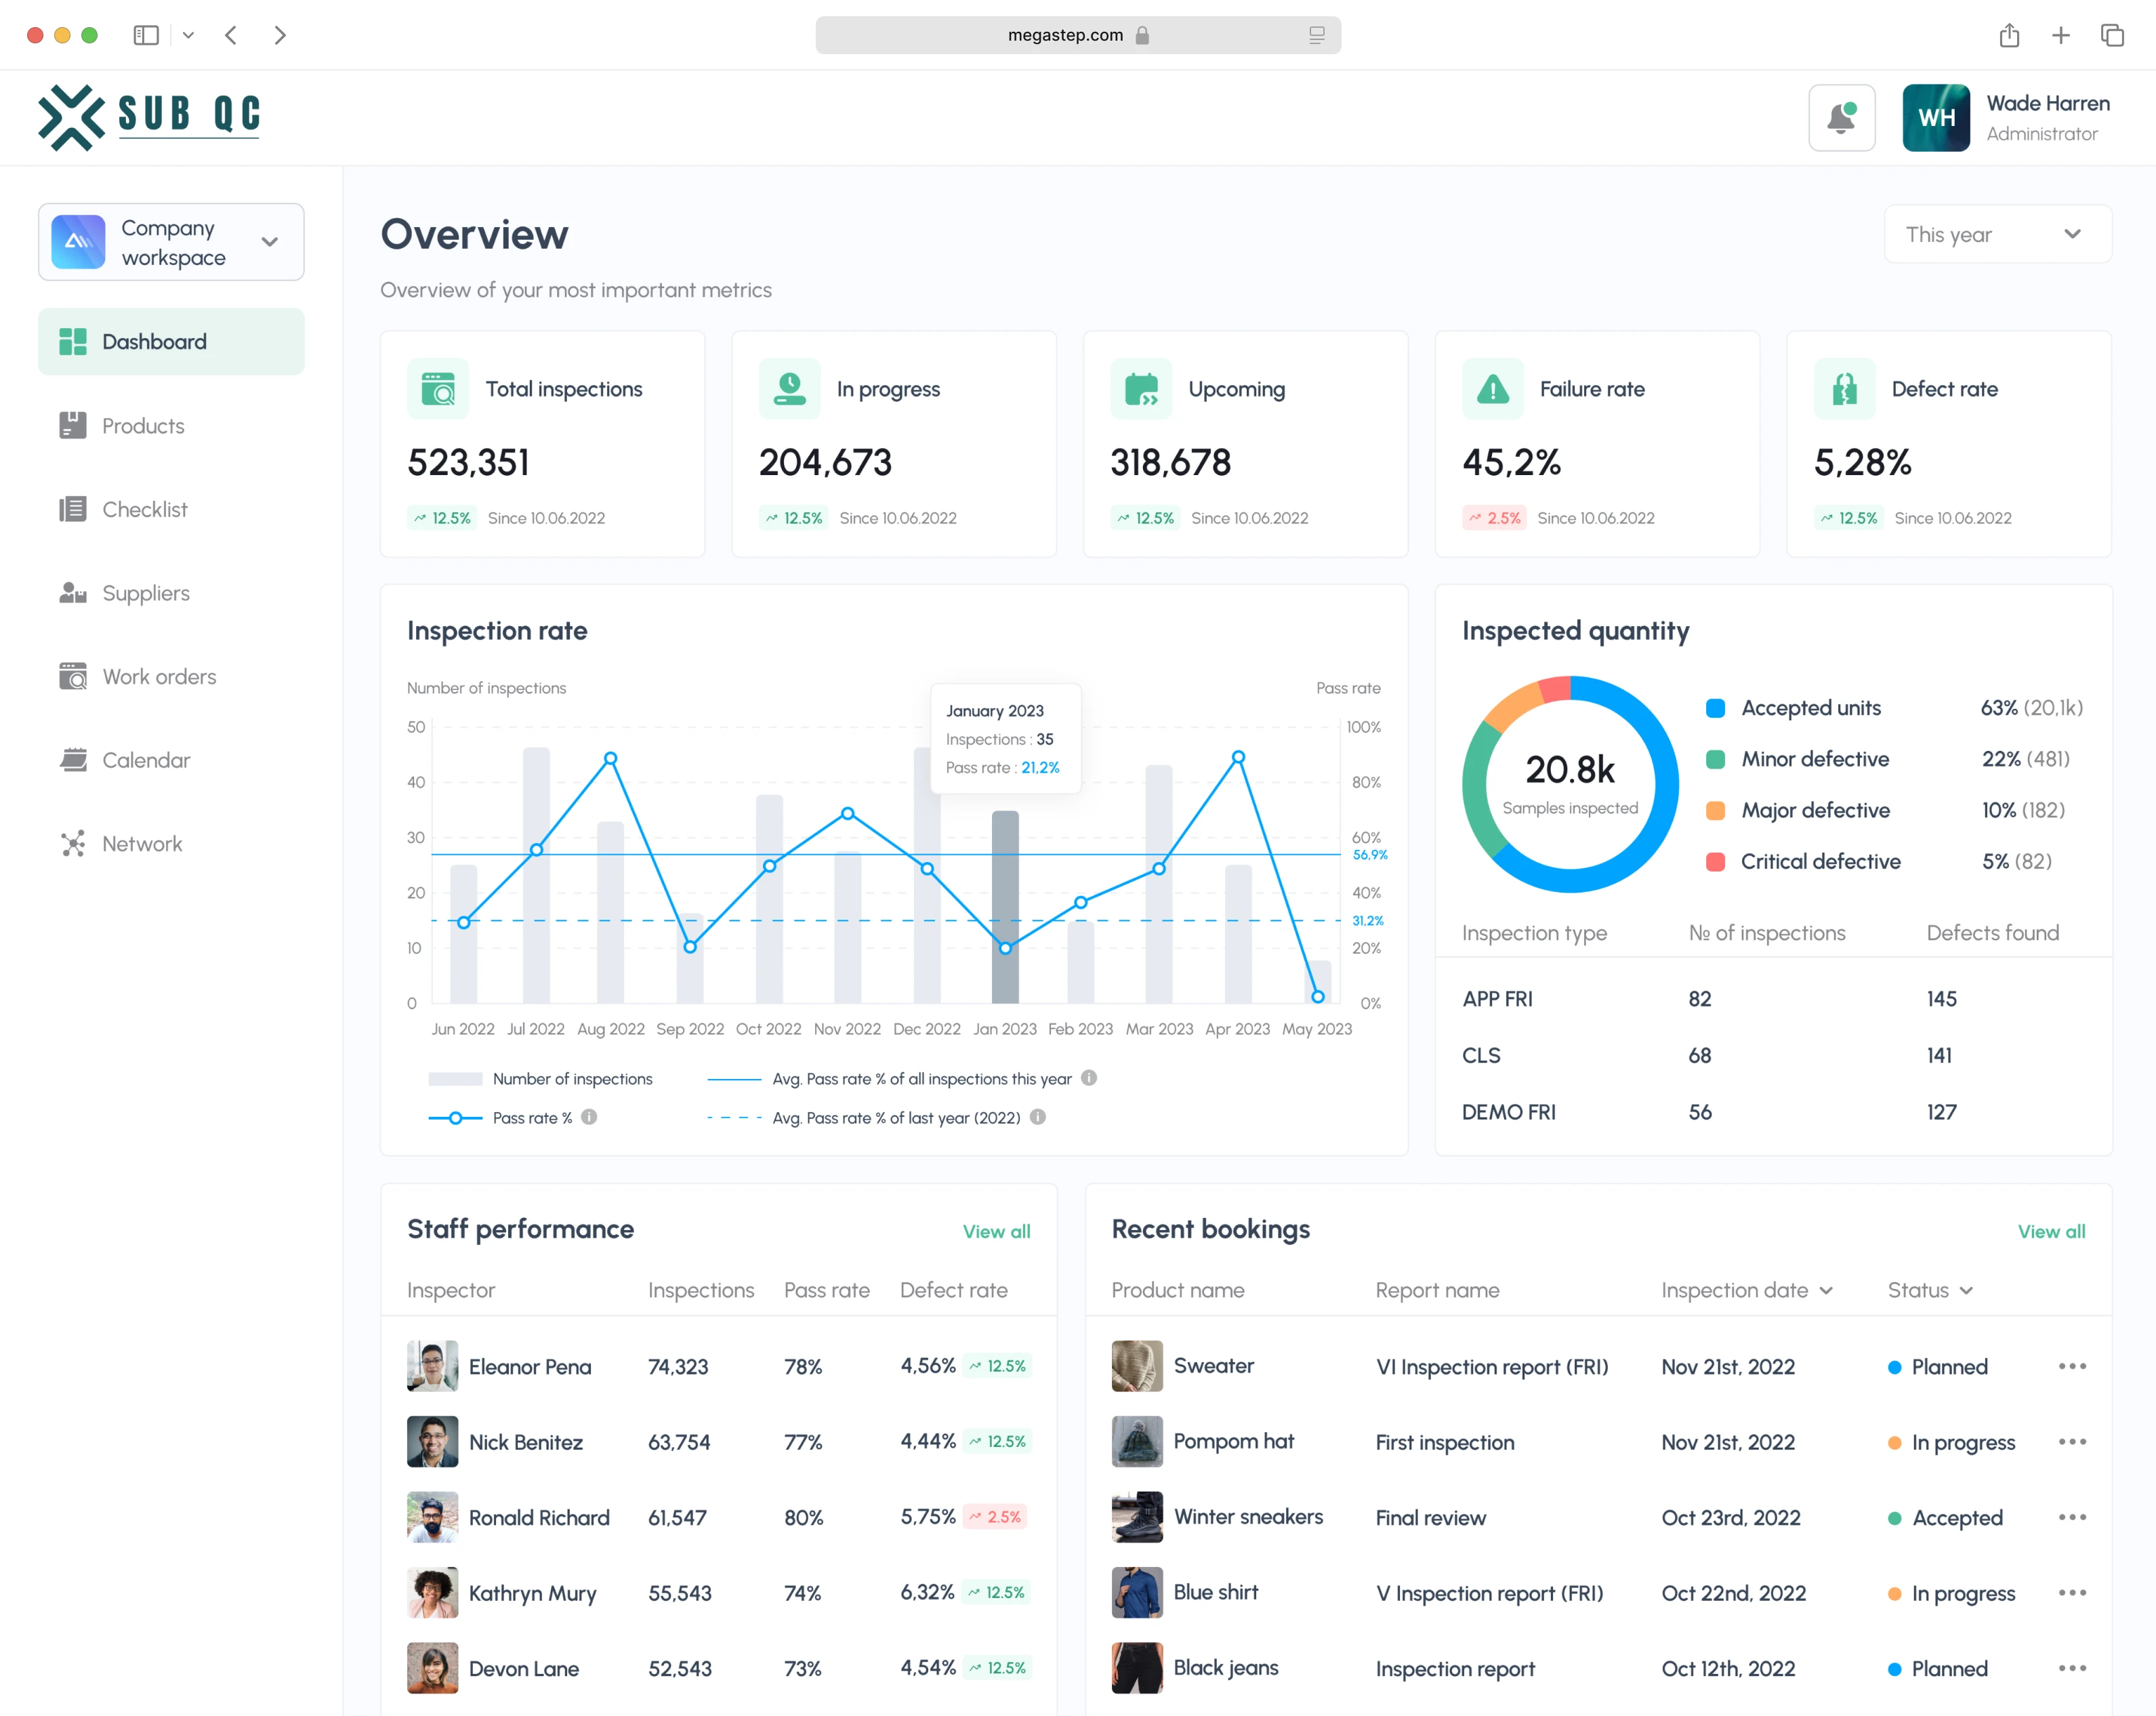2156x1716 pixels.
Task: Click the Safari share icon
Action: tap(2009, 36)
